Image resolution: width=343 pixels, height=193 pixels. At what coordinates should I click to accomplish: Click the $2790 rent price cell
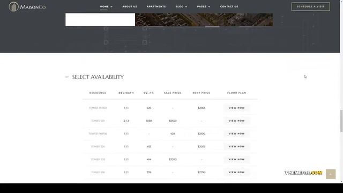202,172
